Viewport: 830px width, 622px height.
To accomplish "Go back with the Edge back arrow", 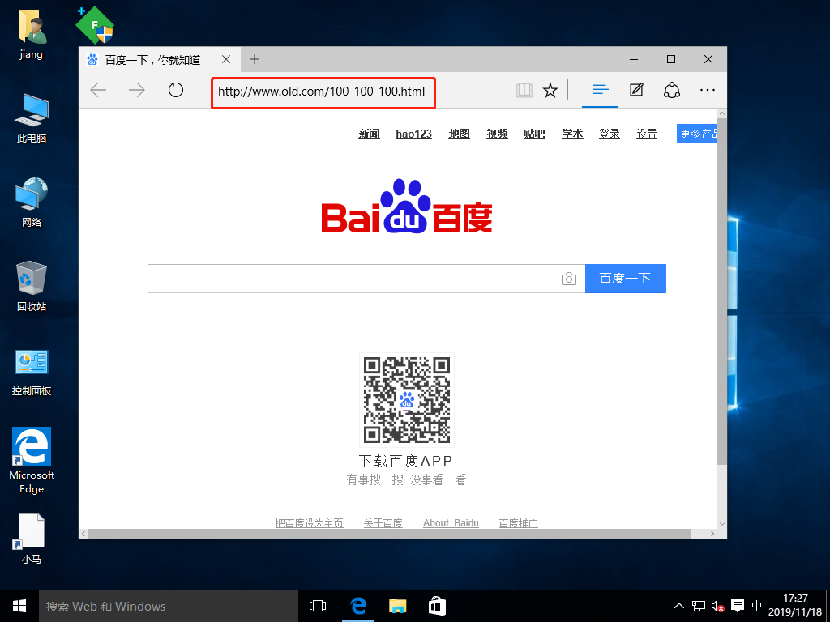I will click(98, 91).
